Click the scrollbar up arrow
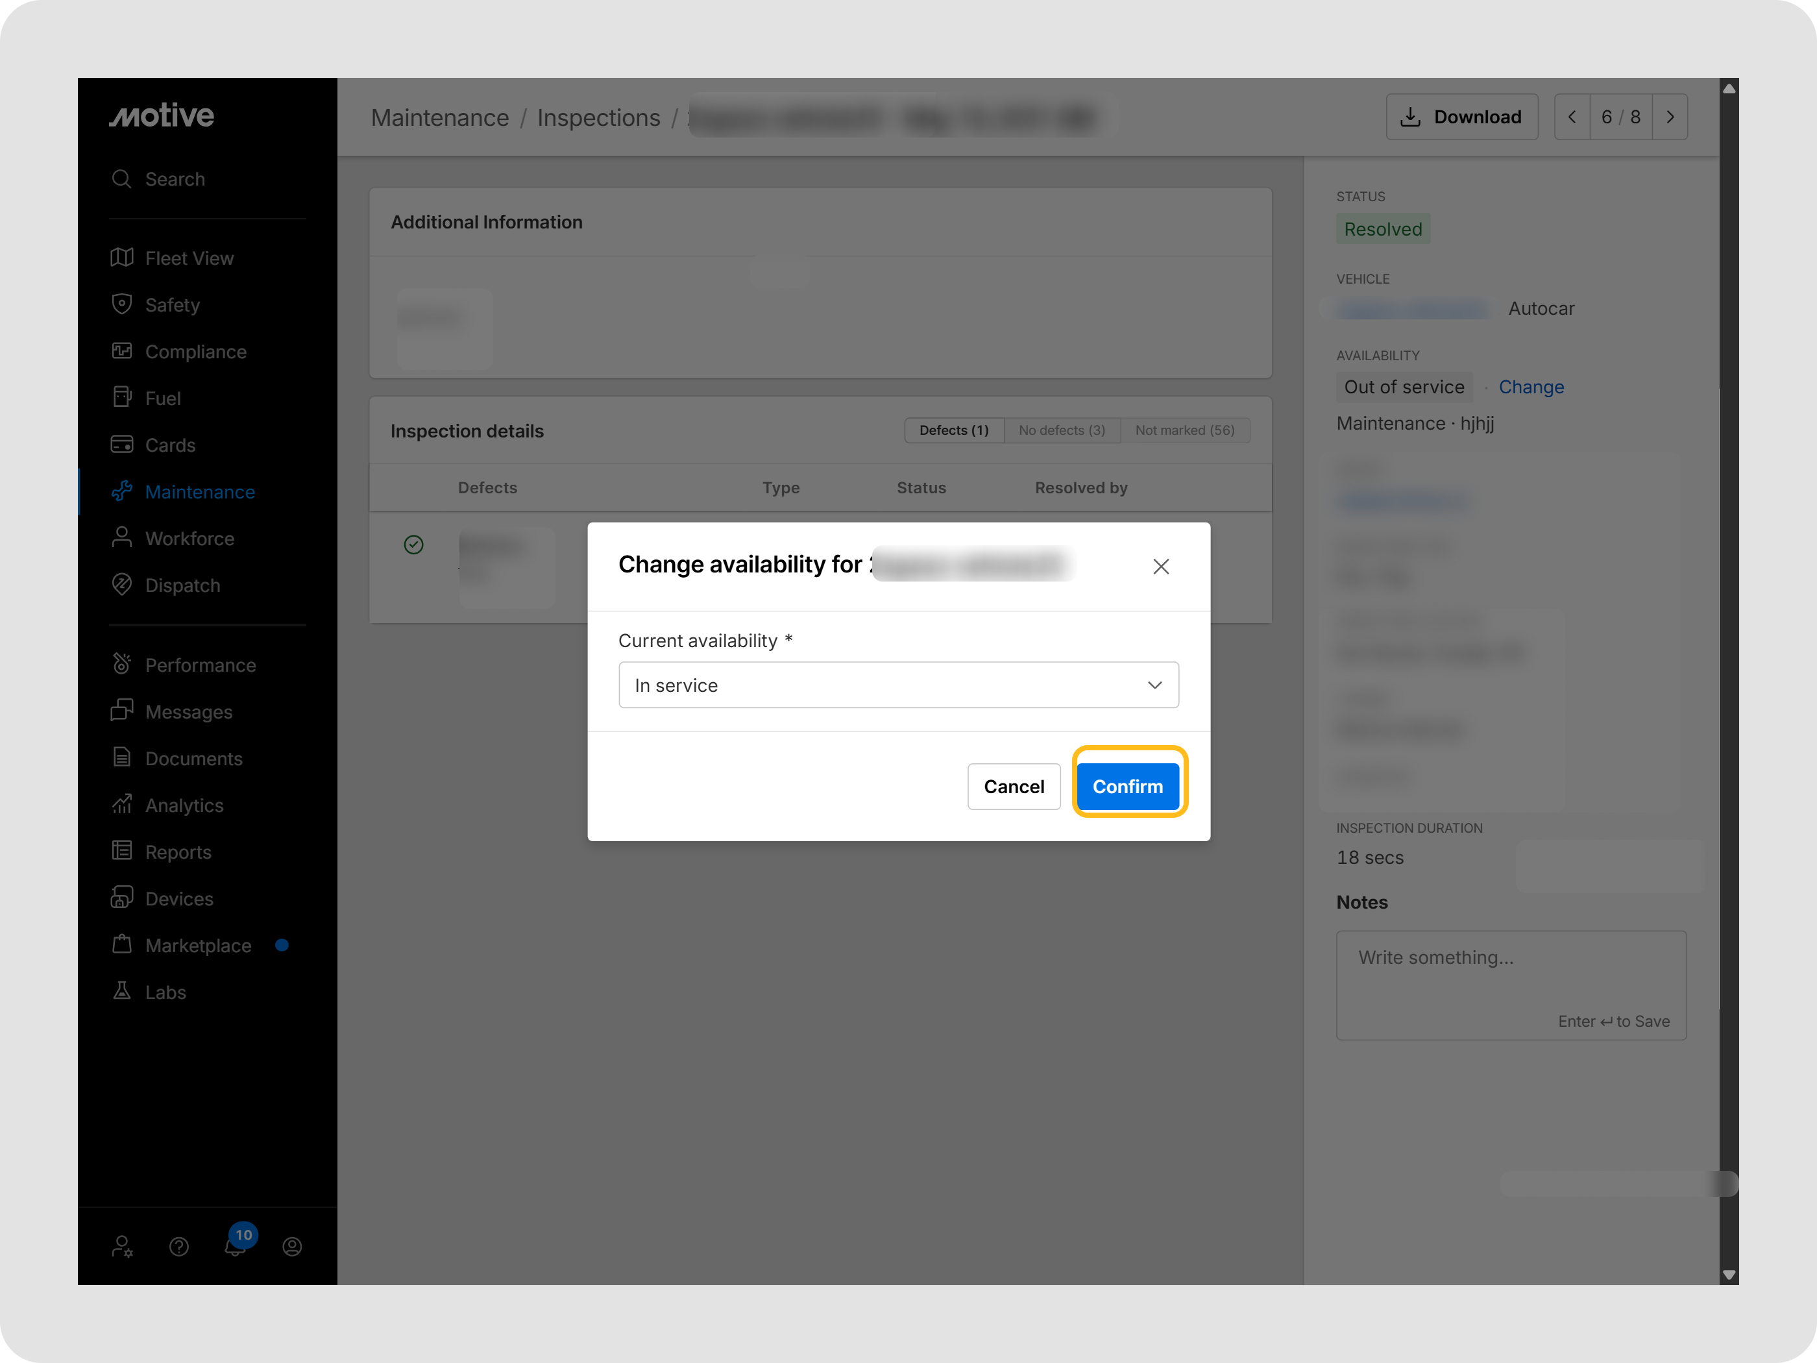Screen dimensions: 1817x1363 coord(1729,88)
